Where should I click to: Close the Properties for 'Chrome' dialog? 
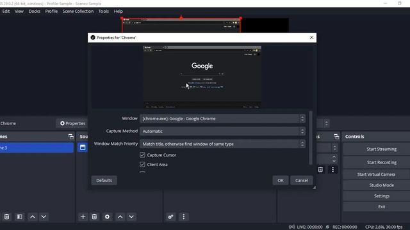pos(311,37)
